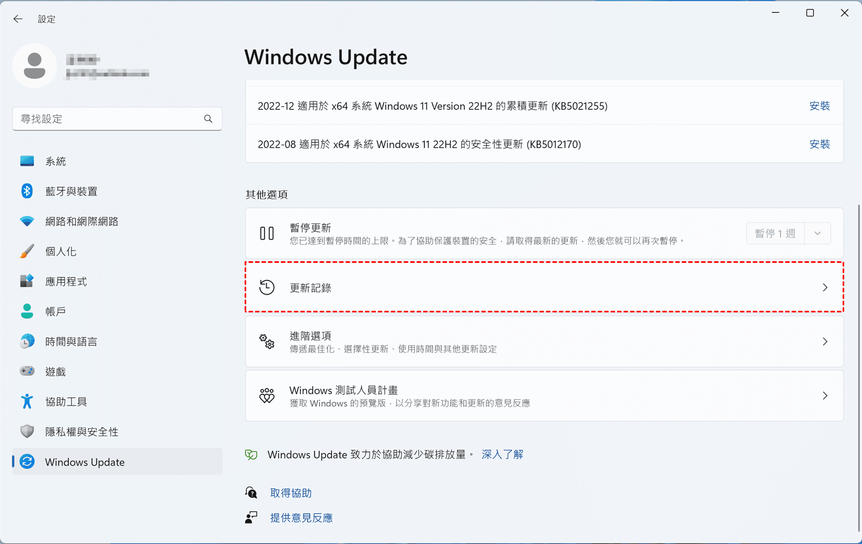The width and height of the screenshot is (862, 544).
Task: Minimize the 設定 window
Action: click(x=776, y=13)
